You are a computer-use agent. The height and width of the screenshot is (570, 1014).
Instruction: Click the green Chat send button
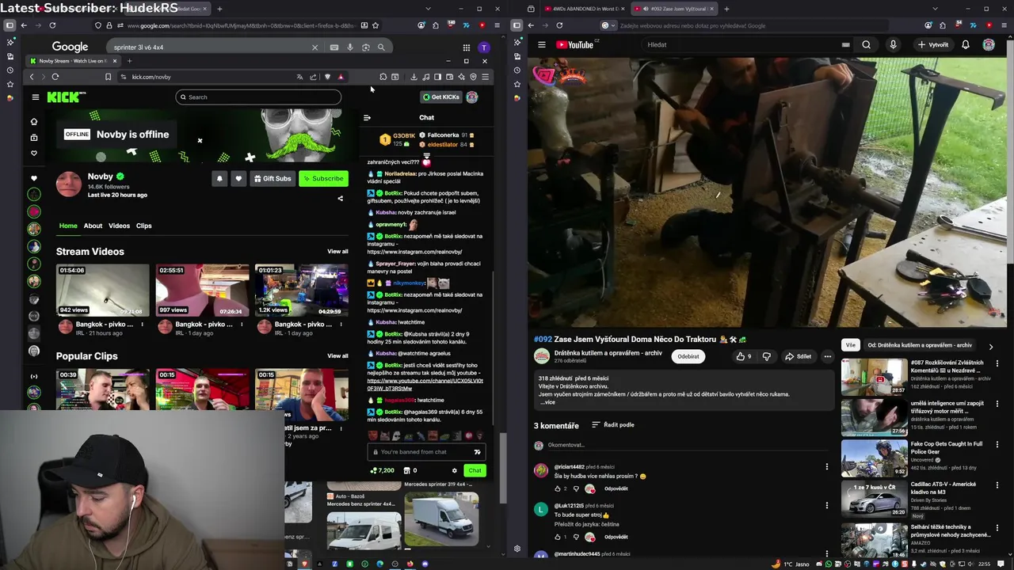click(x=475, y=471)
